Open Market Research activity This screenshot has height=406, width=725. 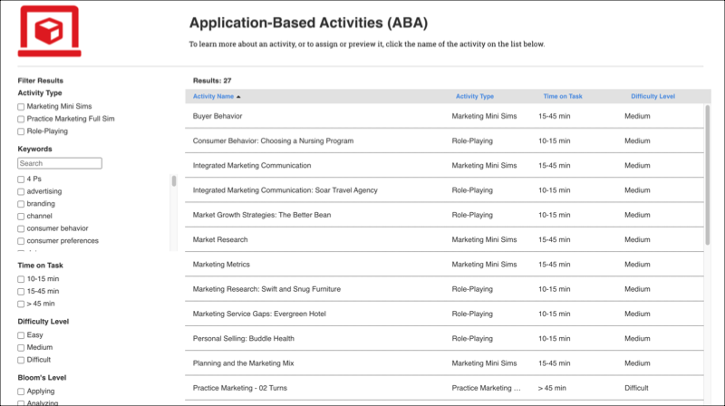[x=220, y=239]
